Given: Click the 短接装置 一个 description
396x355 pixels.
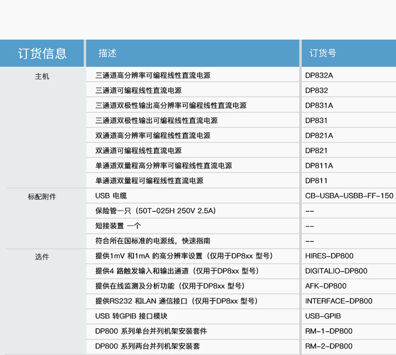Looking at the screenshot, I should [x=118, y=226].
